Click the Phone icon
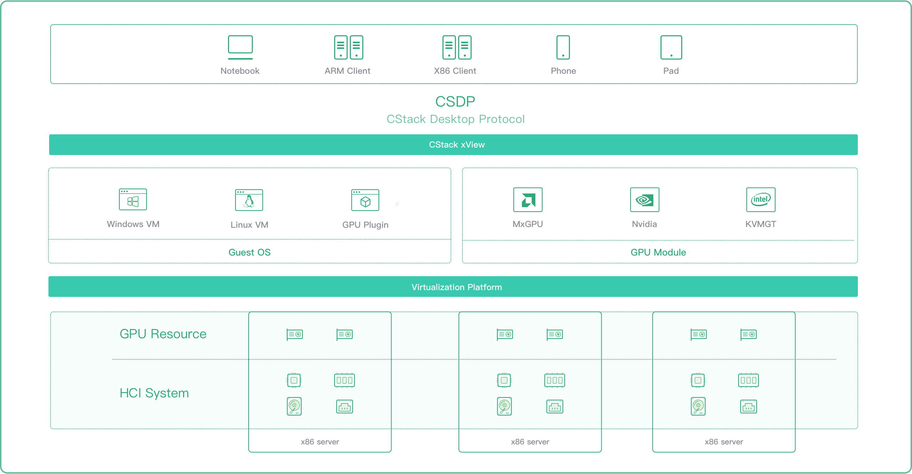This screenshot has height=474, width=912. [563, 47]
